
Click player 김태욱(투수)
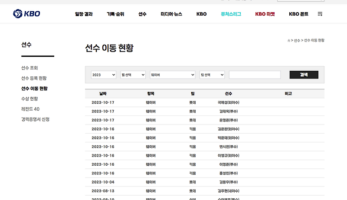(229, 111)
